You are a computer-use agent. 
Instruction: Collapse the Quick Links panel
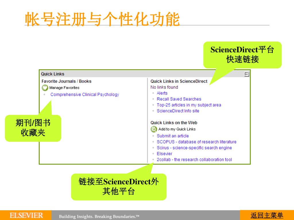pos(246,74)
